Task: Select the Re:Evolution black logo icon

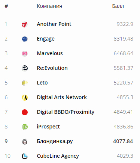Action: pos(25,68)
